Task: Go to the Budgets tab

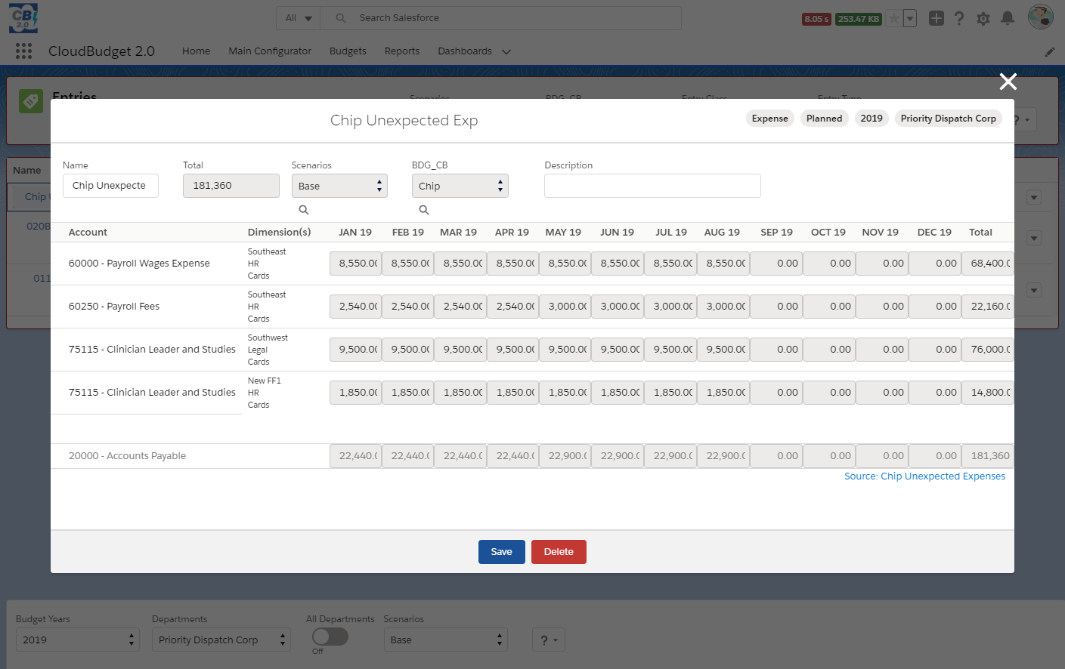Action: click(348, 51)
